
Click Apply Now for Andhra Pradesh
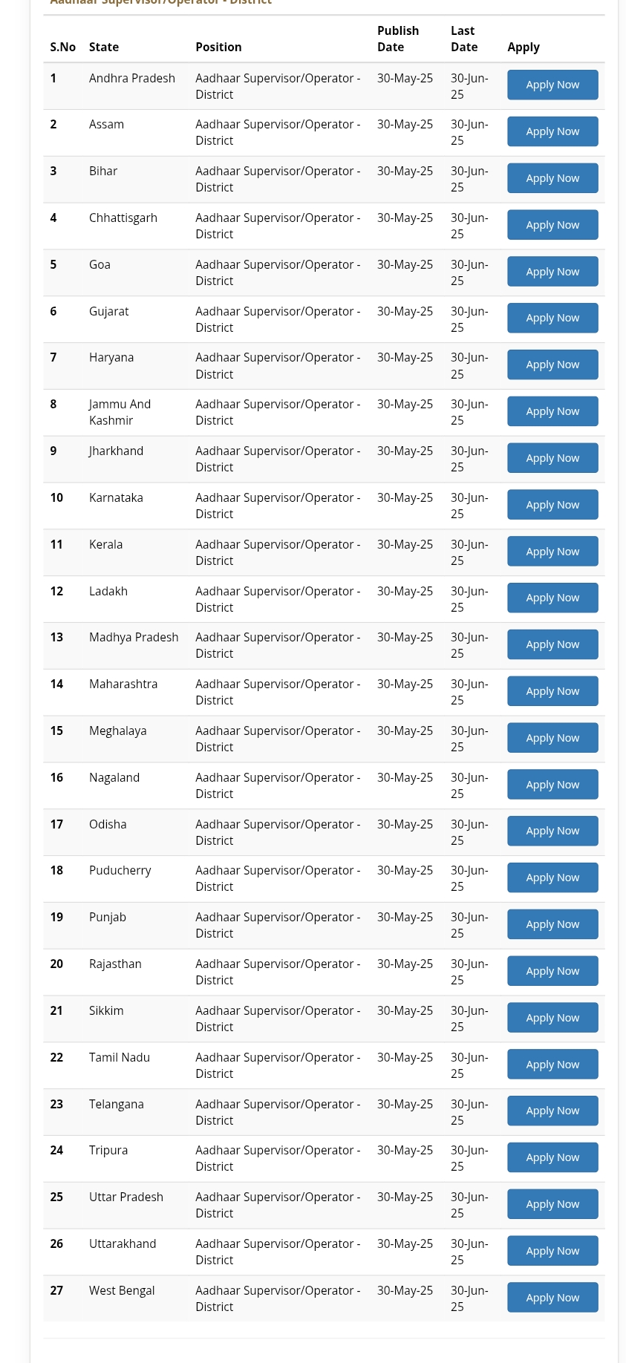point(552,84)
